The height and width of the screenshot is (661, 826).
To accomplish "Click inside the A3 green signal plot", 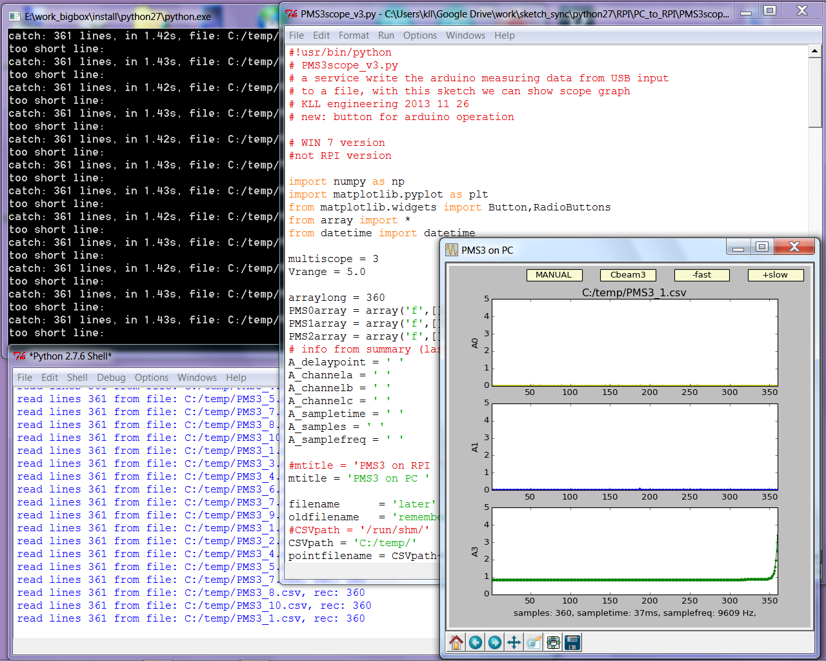I will [634, 551].
